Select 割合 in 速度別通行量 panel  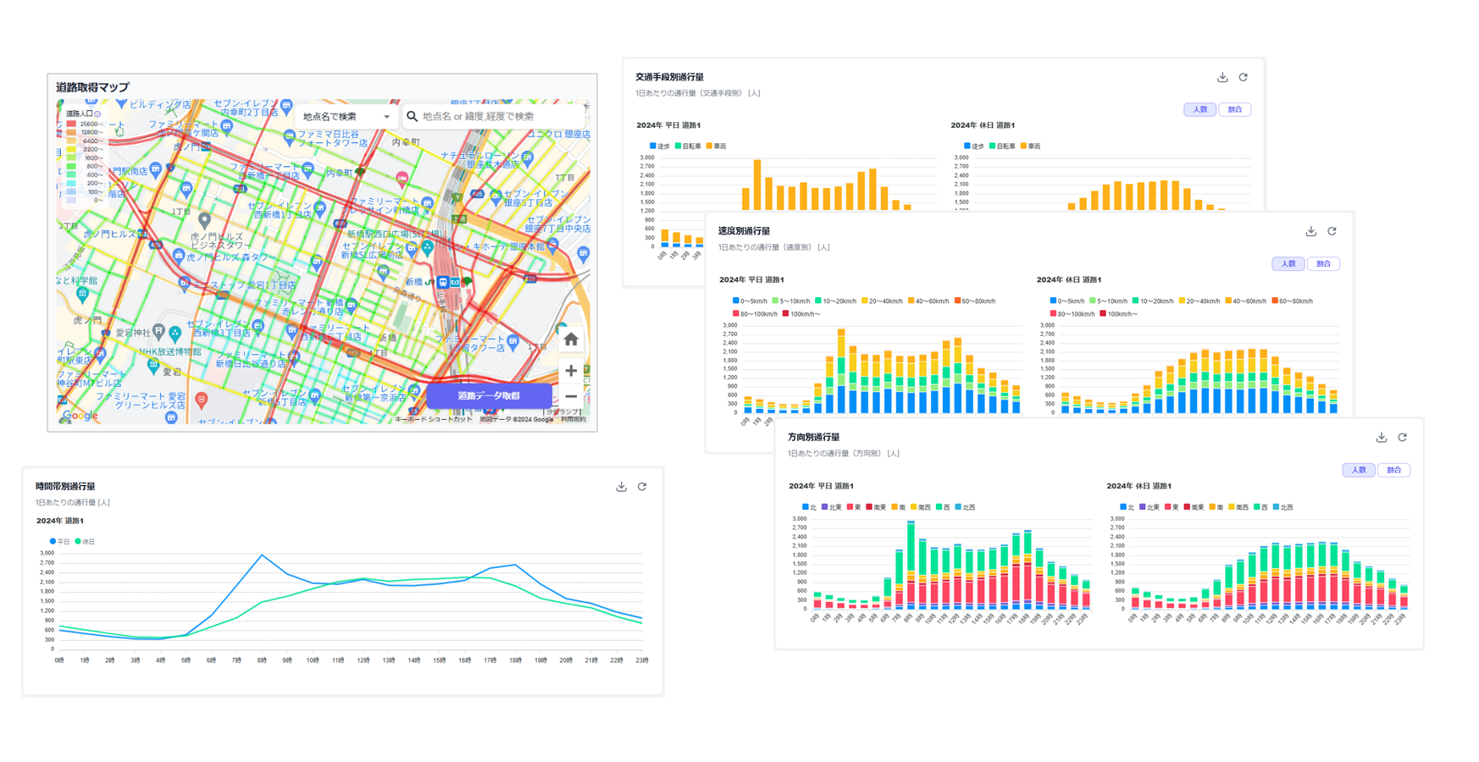1323,263
